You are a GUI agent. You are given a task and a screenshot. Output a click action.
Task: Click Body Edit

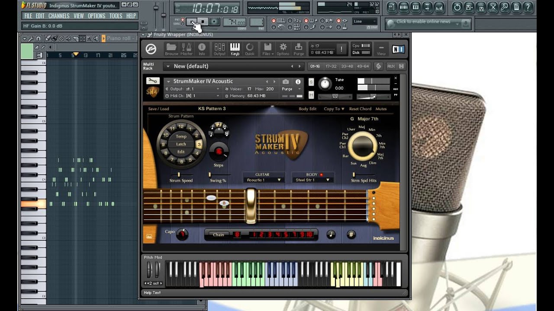tap(307, 109)
